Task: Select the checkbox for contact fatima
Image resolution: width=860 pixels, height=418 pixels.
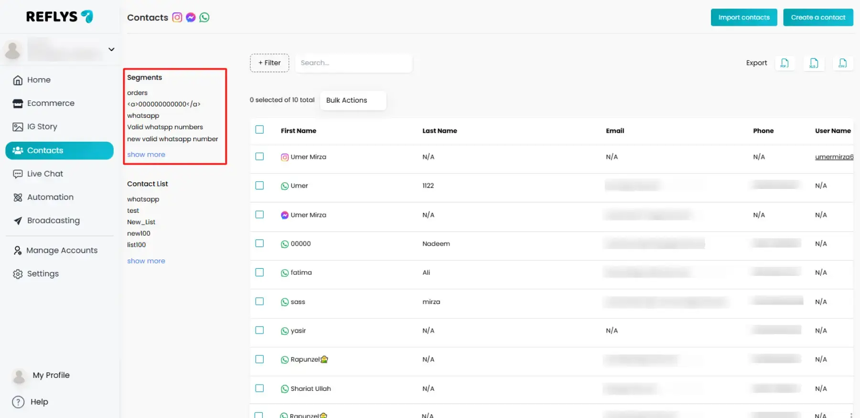Action: [259, 272]
